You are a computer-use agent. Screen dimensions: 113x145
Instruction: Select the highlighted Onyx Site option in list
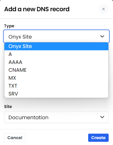click(x=56, y=46)
